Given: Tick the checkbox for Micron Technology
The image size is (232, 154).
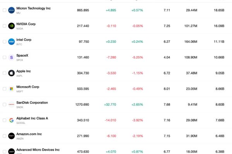Looking at the screenshot, I should coord(4,10).
